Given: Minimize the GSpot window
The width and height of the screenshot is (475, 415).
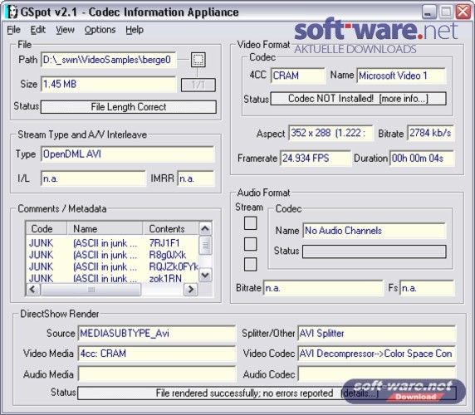Looking at the screenshot, I should (429, 12).
